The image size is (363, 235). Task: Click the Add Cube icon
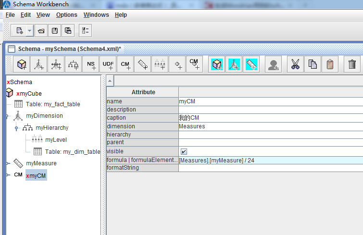(22, 64)
